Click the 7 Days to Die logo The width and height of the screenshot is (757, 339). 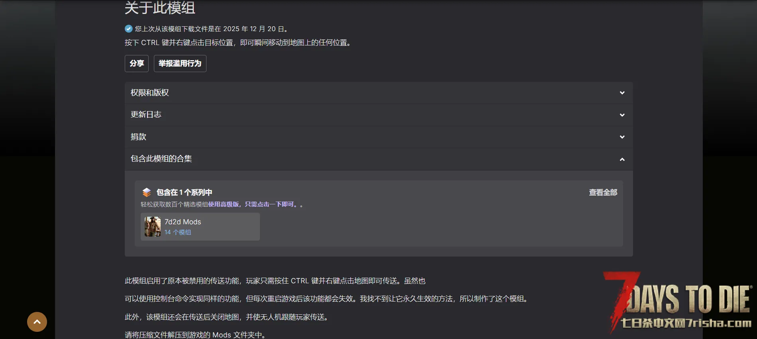tap(678, 303)
